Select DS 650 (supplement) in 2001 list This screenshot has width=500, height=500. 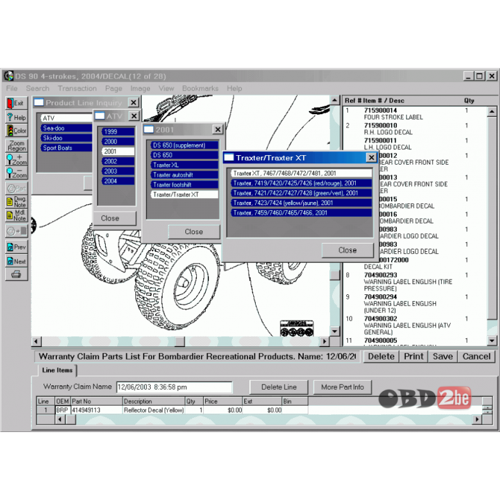[185, 145]
